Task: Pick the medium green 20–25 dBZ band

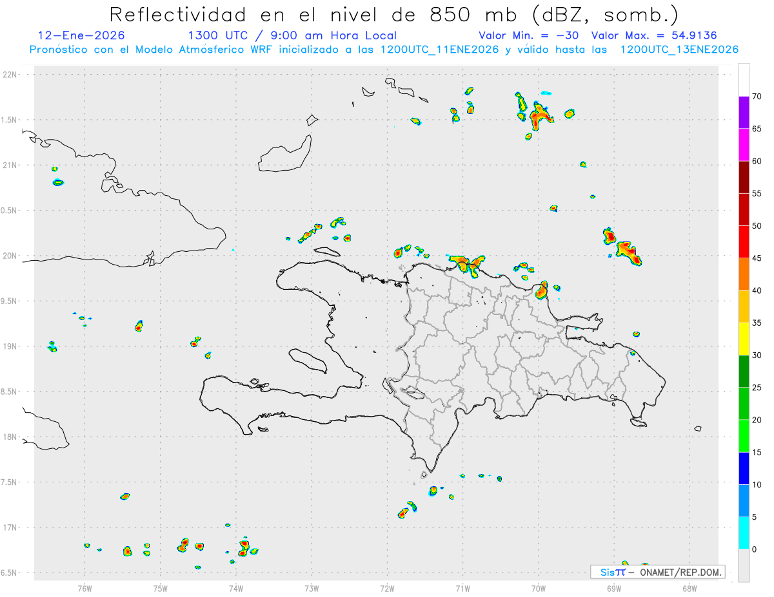Action: tap(744, 404)
